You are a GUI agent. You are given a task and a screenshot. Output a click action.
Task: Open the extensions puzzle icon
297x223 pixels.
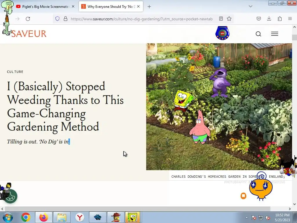pyautogui.click(x=280, y=19)
